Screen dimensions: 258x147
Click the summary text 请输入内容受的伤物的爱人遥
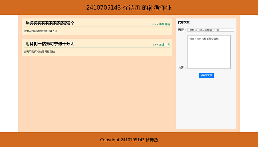41,31
